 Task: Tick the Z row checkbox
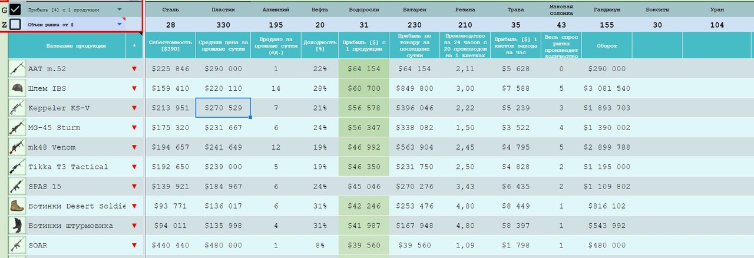pyautogui.click(x=15, y=25)
